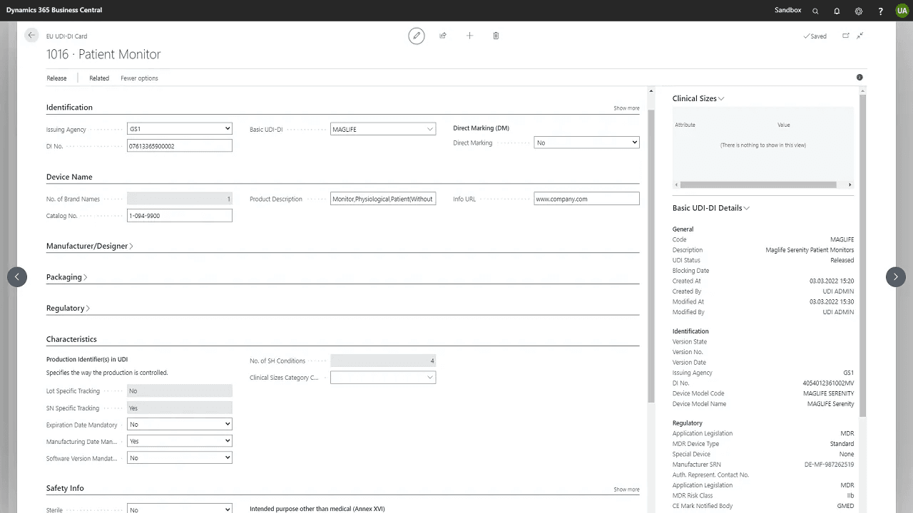Click the Manufacturer SRN value DE-MF-987262519
913x513 pixels.
[x=829, y=465]
